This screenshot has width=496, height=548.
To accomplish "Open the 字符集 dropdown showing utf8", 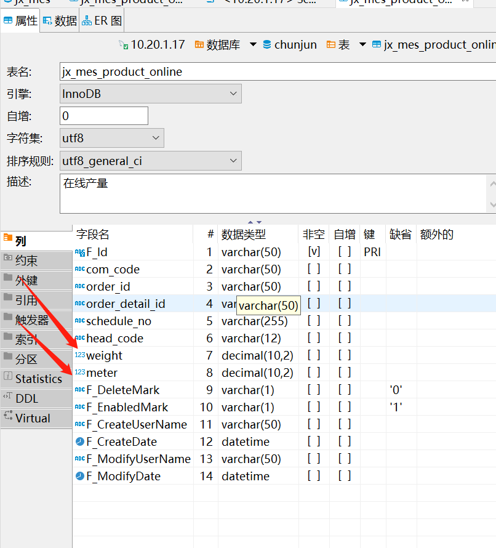I will (x=157, y=137).
